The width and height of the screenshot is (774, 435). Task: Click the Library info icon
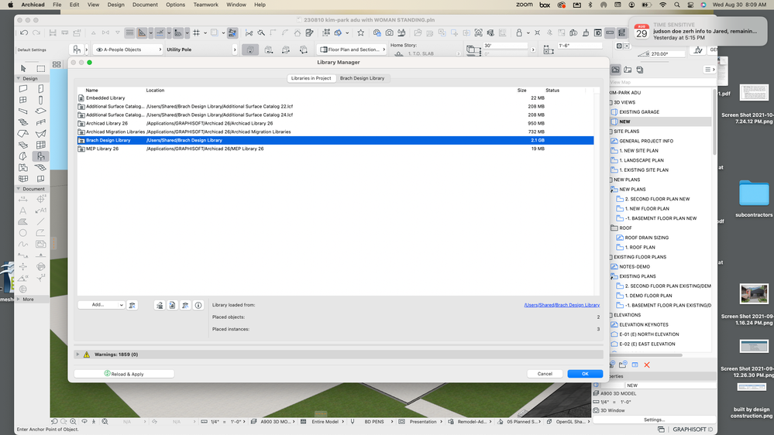pos(198,305)
